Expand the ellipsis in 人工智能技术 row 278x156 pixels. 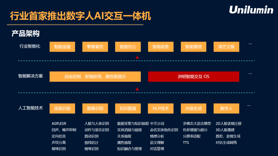point(249,106)
